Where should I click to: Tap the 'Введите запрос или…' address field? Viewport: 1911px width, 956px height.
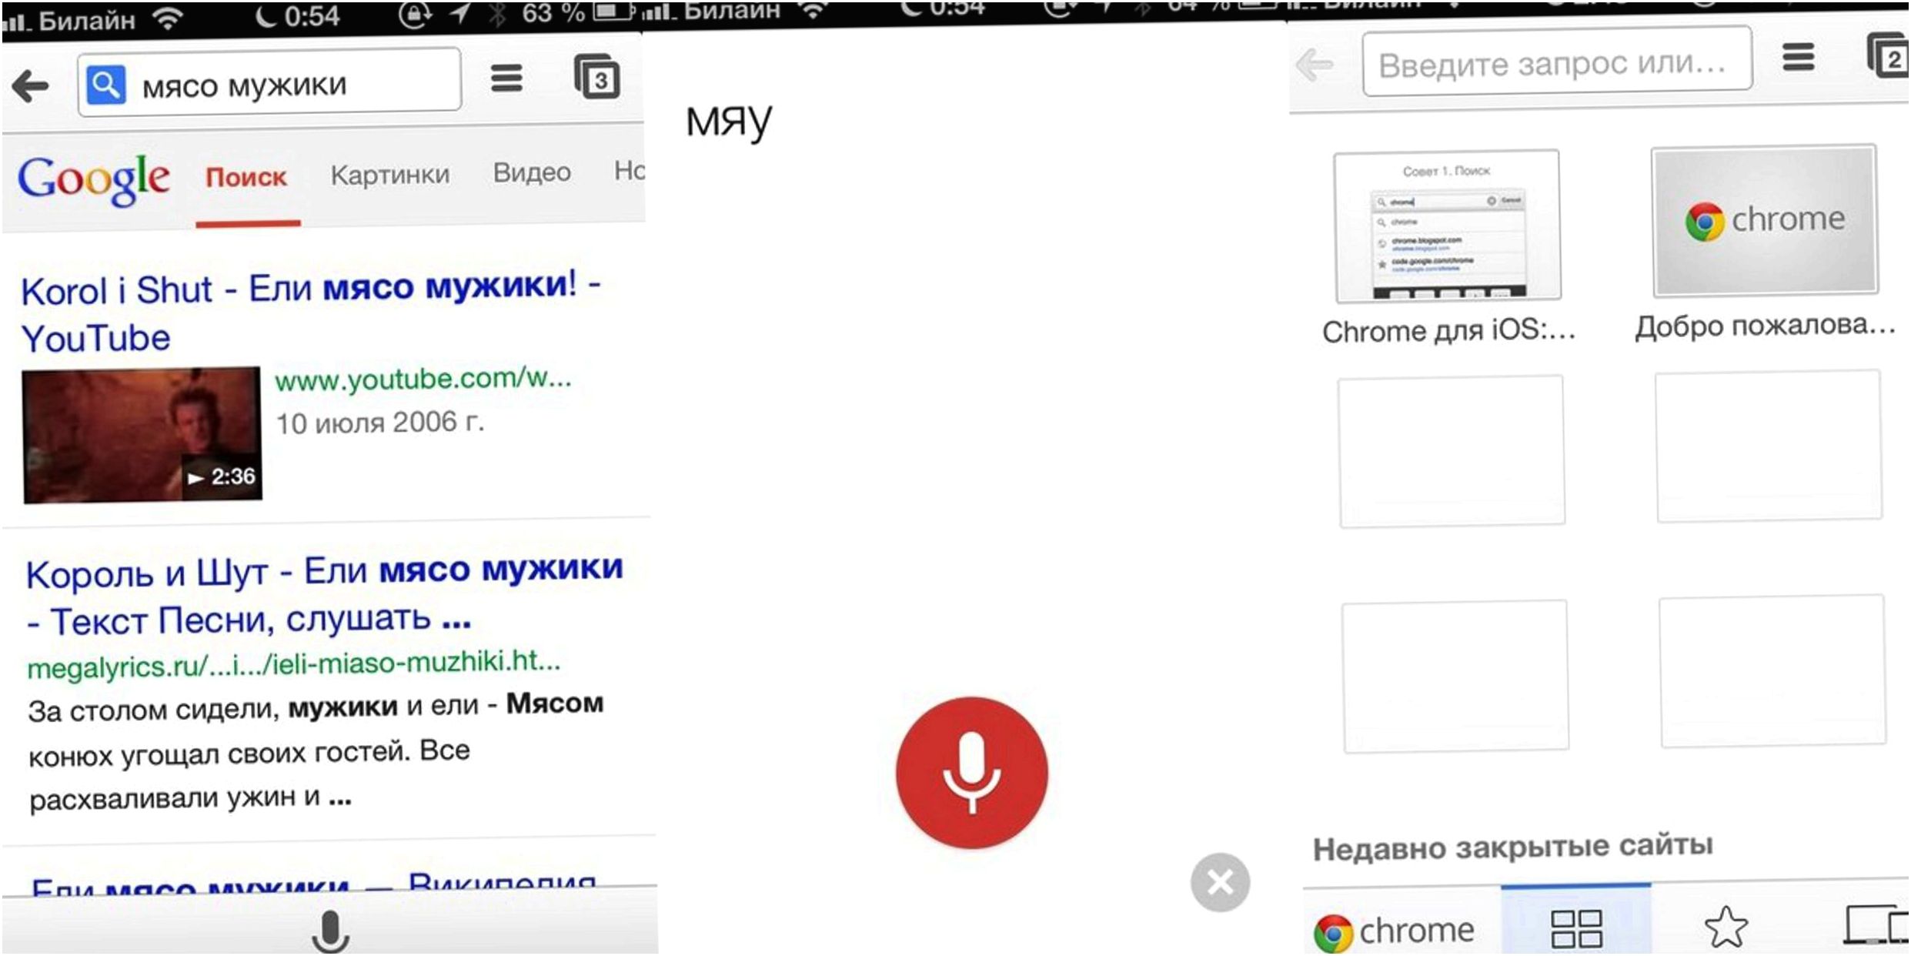1557,62
